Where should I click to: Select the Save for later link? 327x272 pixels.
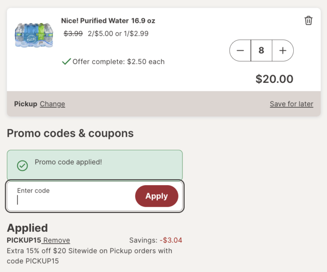pos(291,104)
